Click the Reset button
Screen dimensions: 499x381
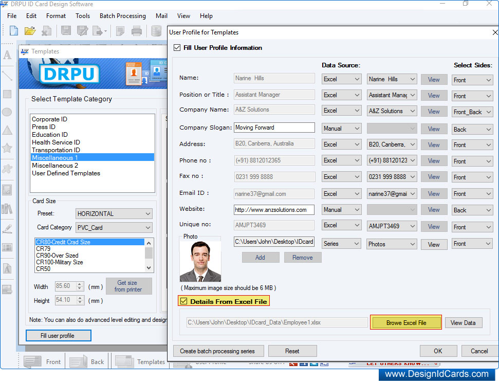pyautogui.click(x=292, y=351)
